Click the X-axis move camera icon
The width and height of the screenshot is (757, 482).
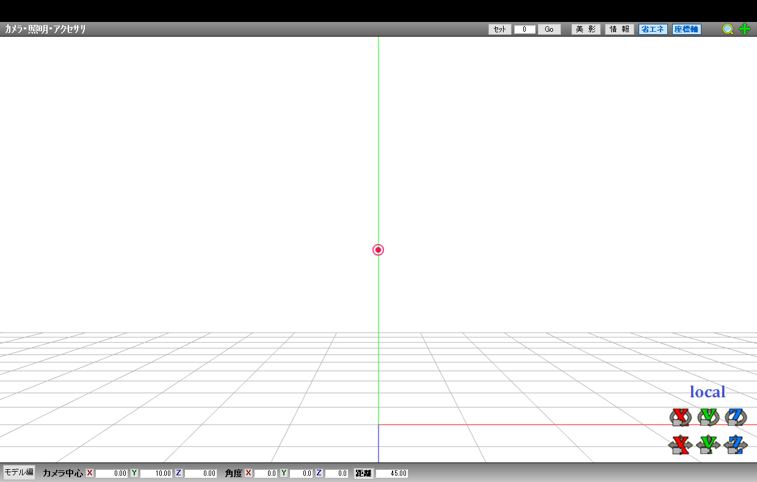click(679, 445)
